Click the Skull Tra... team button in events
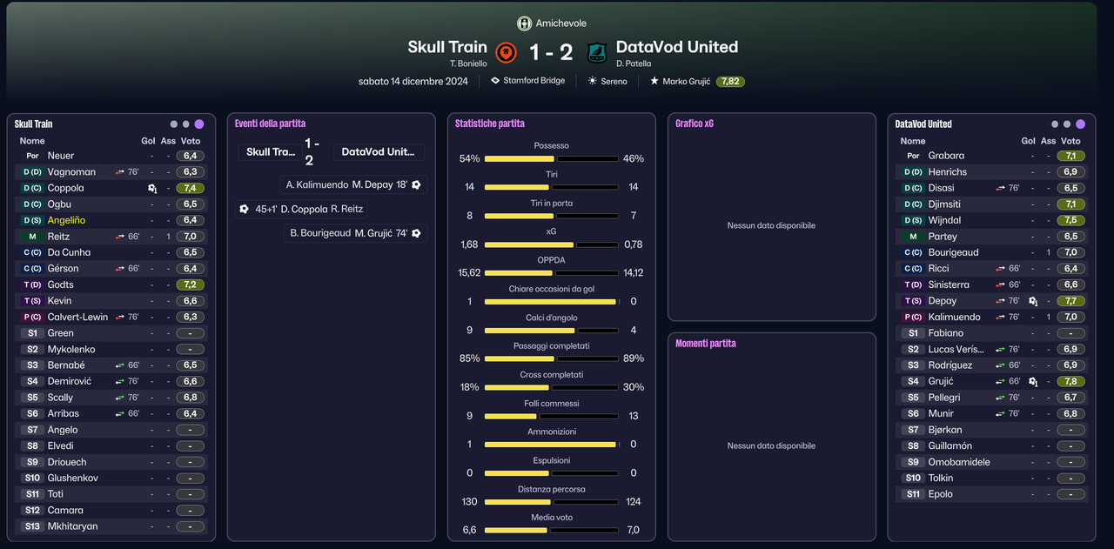The height and width of the screenshot is (549, 1114). tap(271, 152)
